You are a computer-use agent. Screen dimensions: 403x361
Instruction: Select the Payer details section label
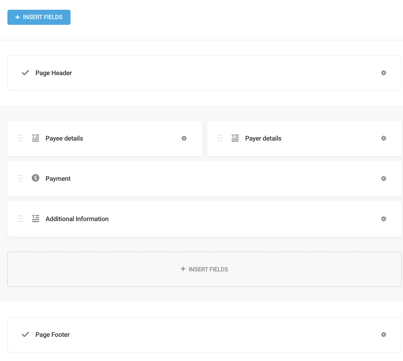coord(263,138)
